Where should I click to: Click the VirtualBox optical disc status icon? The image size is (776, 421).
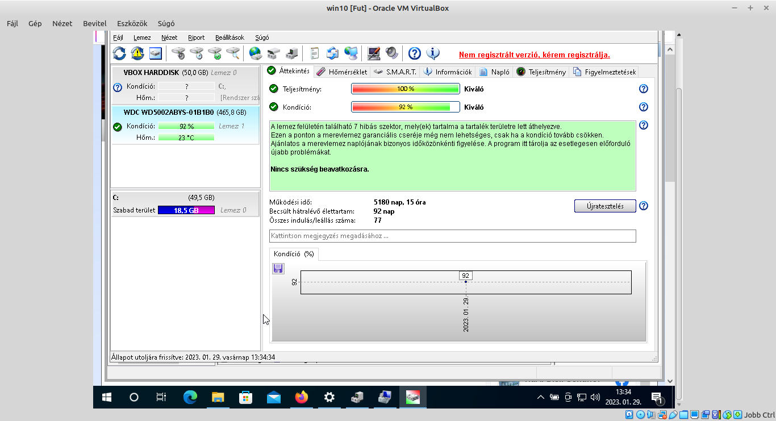pyautogui.click(x=641, y=415)
